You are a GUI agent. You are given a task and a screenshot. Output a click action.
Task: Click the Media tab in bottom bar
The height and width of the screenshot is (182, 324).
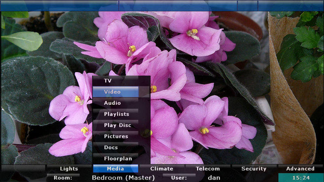click(115, 169)
